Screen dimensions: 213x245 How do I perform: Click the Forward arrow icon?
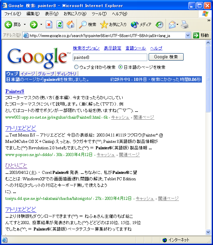pyautogui.click(x=34, y=25)
